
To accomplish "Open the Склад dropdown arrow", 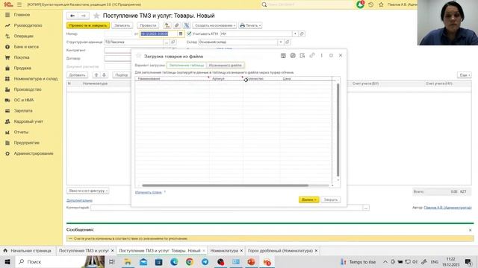I will pyautogui.click(x=280, y=42).
